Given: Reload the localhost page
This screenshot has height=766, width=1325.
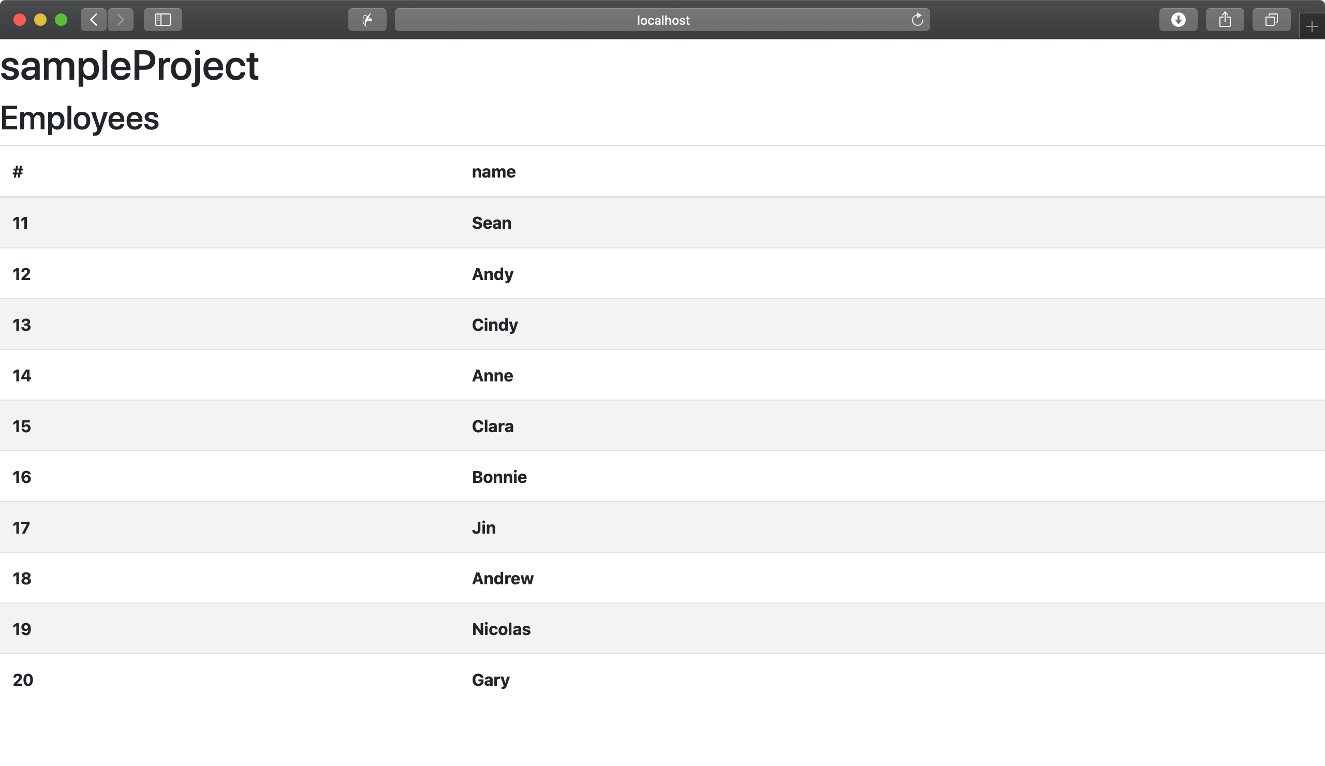Looking at the screenshot, I should pyautogui.click(x=917, y=20).
